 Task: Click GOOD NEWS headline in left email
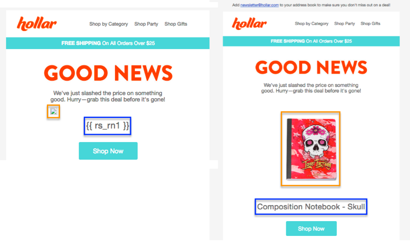[108, 73]
